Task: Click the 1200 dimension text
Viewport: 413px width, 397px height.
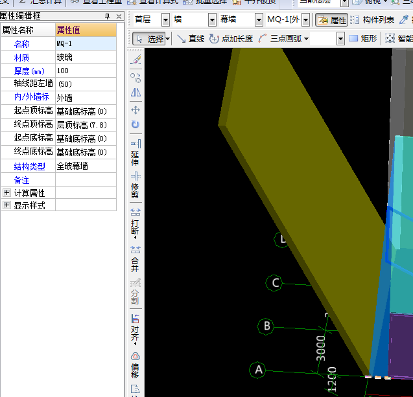Action: pos(331,380)
